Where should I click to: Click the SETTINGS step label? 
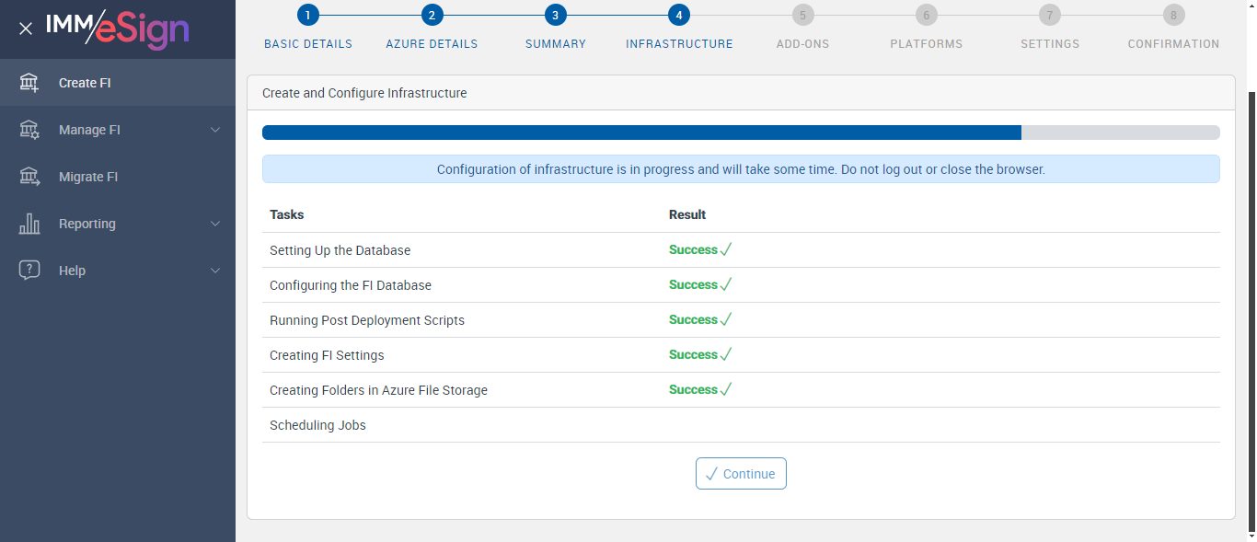(x=1050, y=44)
